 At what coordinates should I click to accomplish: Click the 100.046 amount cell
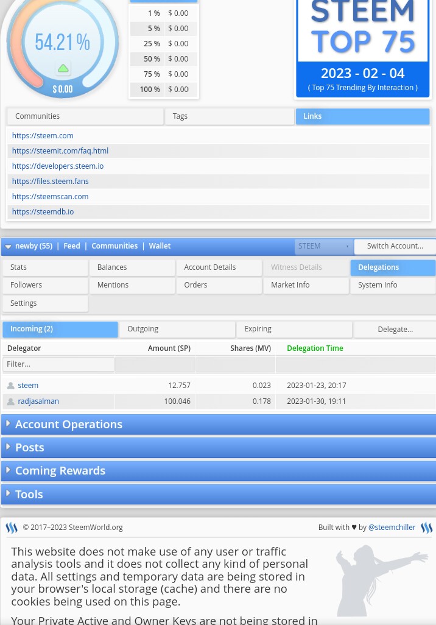click(177, 401)
